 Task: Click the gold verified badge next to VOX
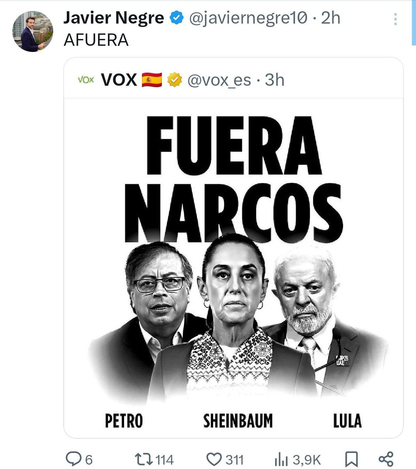(175, 80)
